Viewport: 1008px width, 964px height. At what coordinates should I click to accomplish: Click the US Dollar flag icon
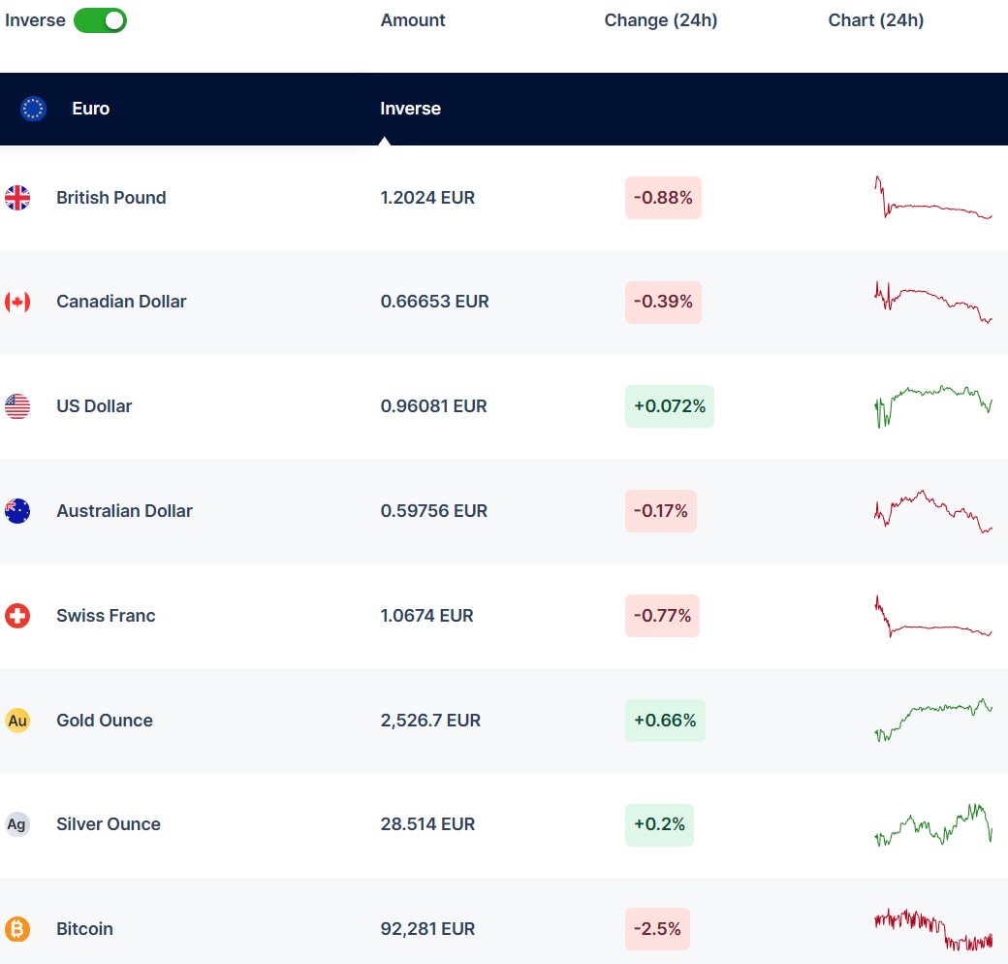(17, 406)
